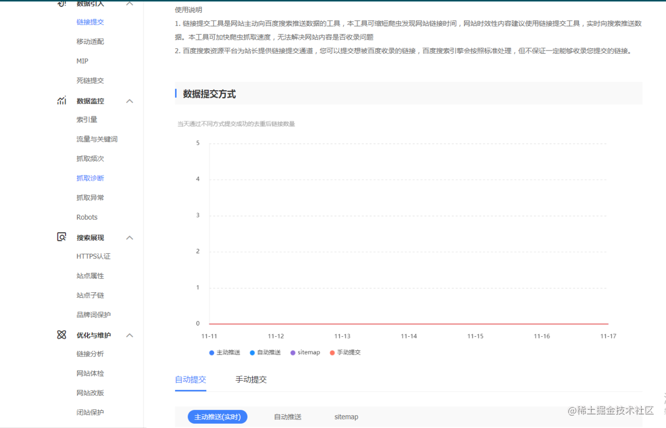Screen dimensions: 666x428
Task: Collapse the 优化与维护 section chevron
Action: (x=129, y=335)
